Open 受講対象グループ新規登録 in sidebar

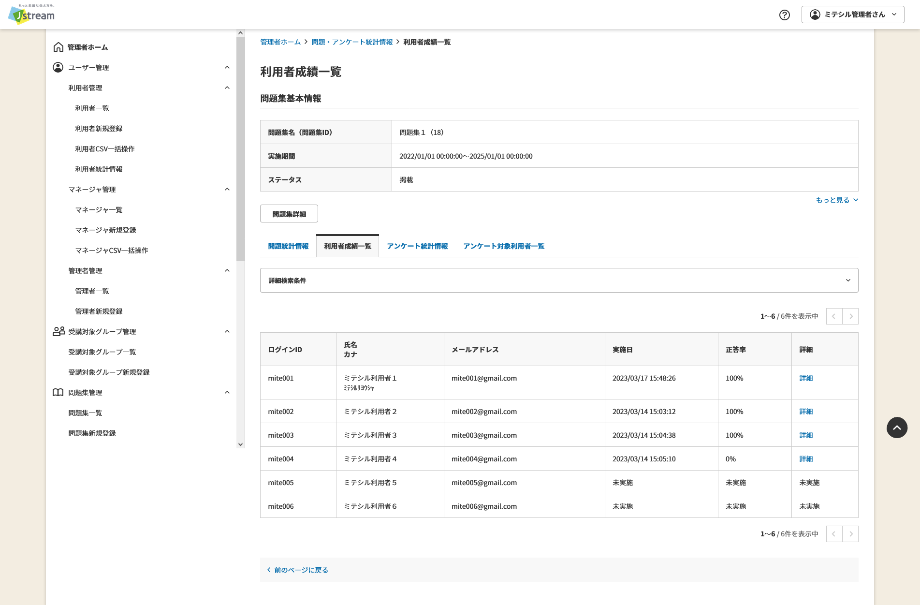click(109, 372)
